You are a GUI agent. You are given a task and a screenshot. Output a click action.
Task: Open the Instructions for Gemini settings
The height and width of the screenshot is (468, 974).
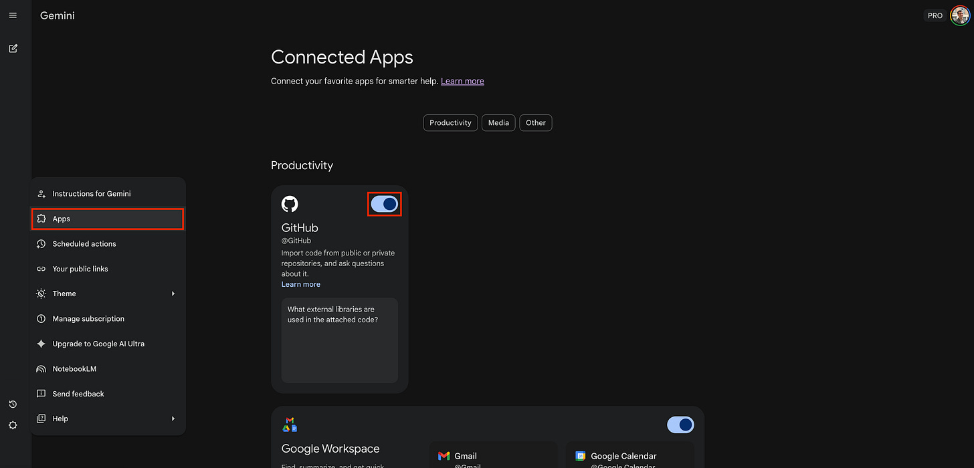(x=92, y=193)
